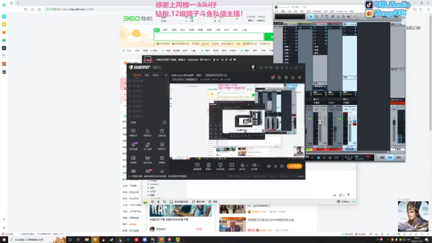432x243 pixels.
Task: Click the user avatar in broadcaster title bar
Action: coord(253,67)
